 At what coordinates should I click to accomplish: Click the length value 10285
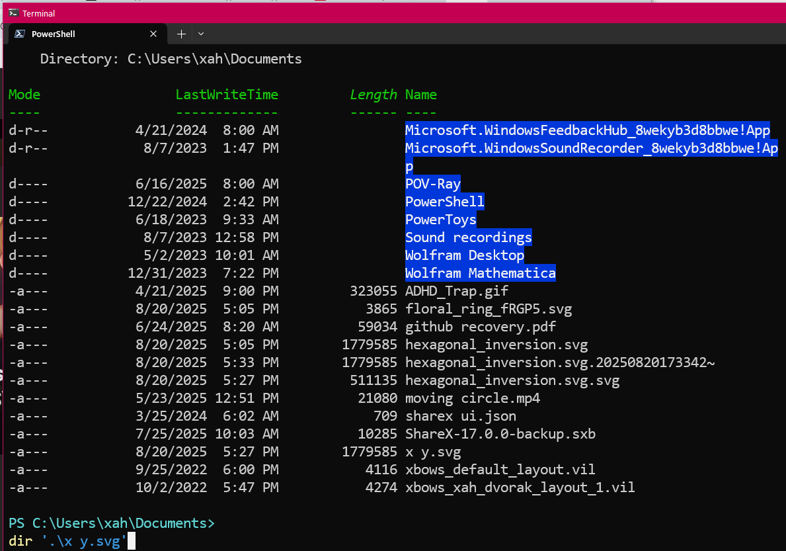click(377, 434)
